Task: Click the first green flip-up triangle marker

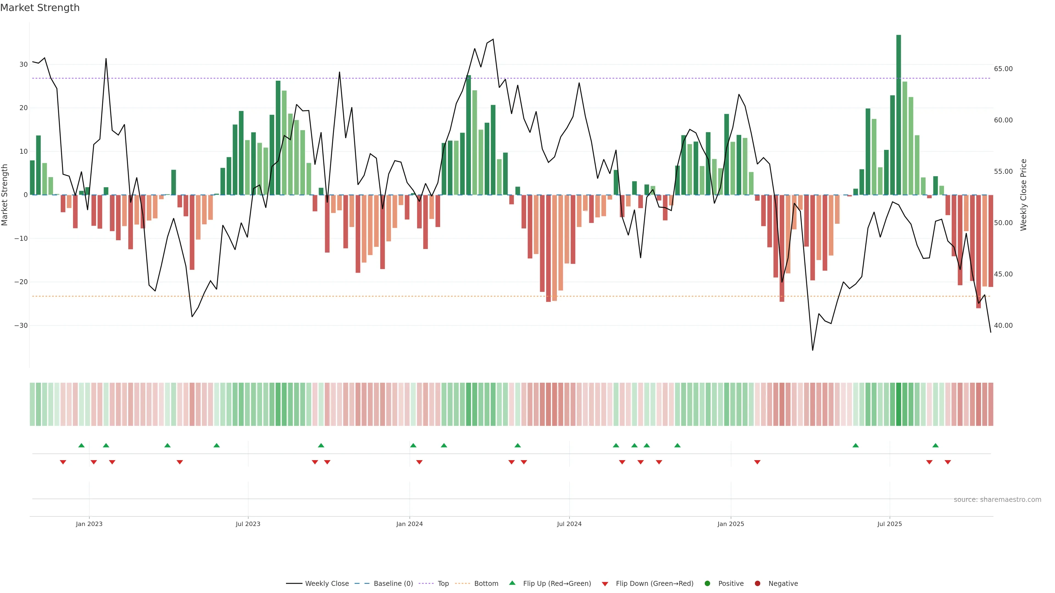Action: pos(82,445)
